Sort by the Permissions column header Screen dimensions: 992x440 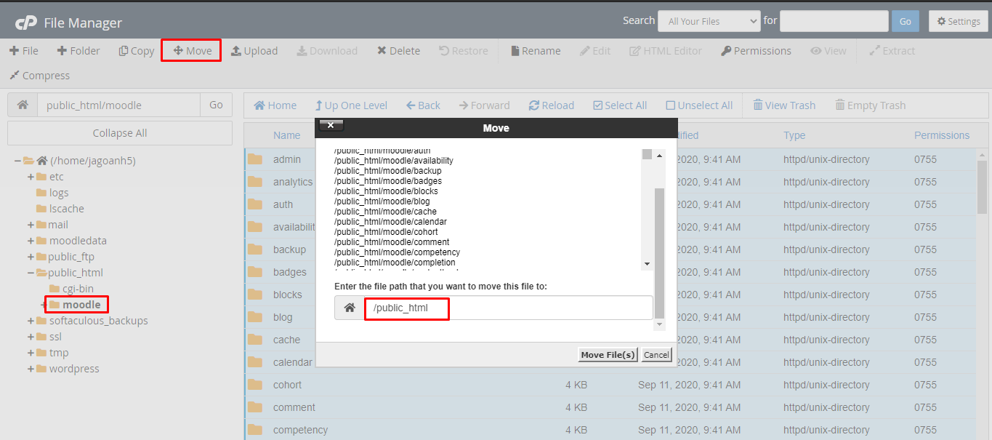[x=942, y=135]
